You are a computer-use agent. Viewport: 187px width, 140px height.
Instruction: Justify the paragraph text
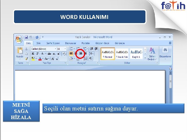85,54
